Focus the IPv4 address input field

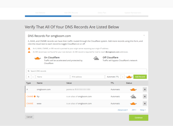(88, 77)
